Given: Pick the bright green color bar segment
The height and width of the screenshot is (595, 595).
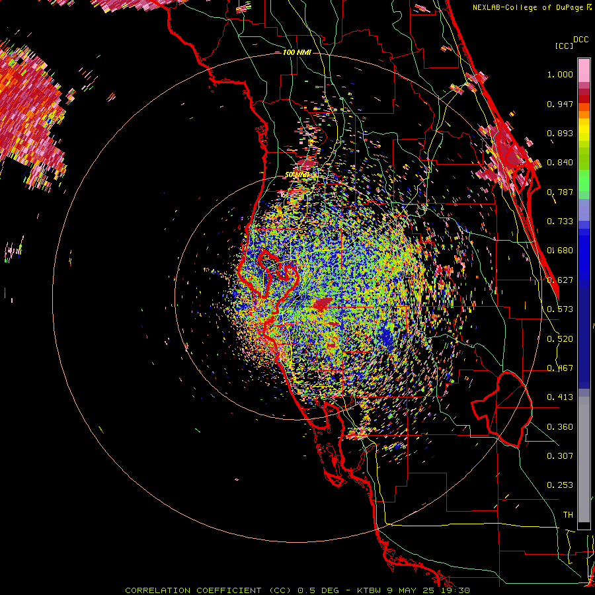Looking at the screenshot, I should [x=584, y=180].
